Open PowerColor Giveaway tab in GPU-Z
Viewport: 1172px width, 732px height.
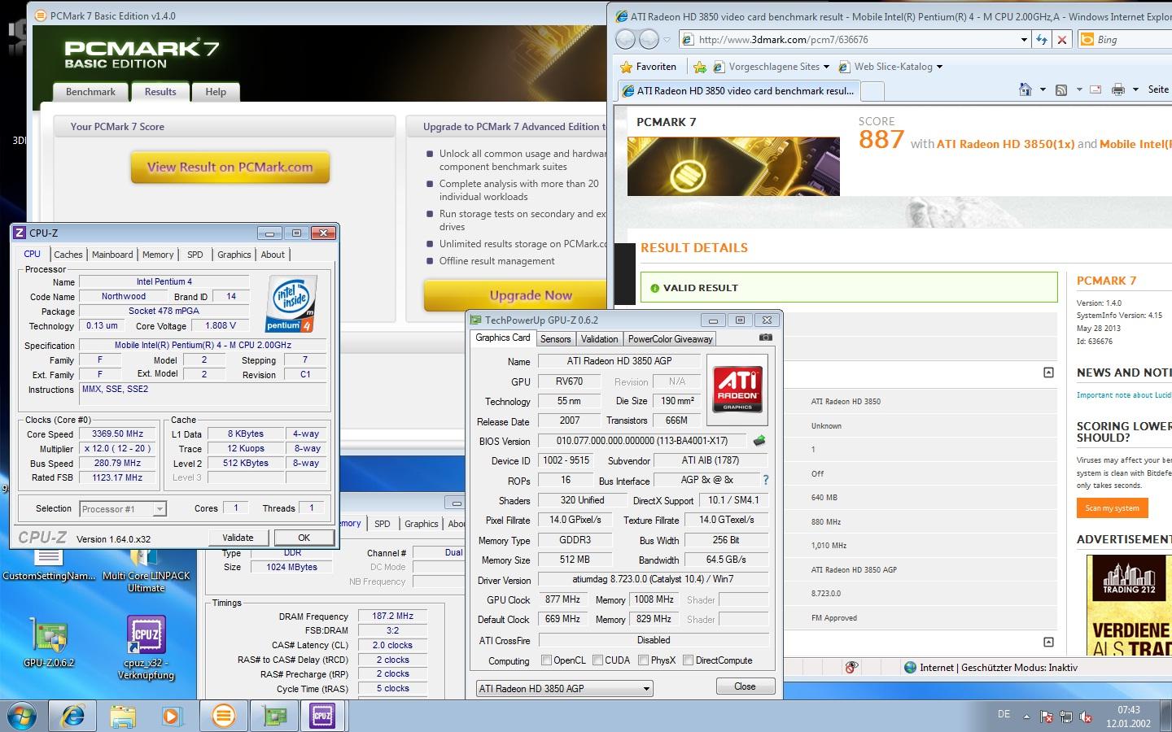coord(670,339)
